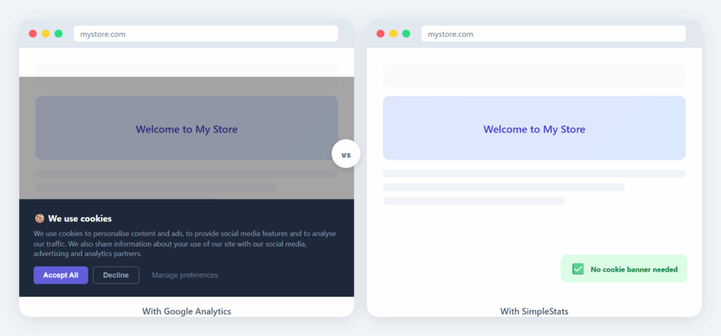Click the red dot in the Google Analytics window
This screenshot has height=336, width=721.
click(x=32, y=34)
